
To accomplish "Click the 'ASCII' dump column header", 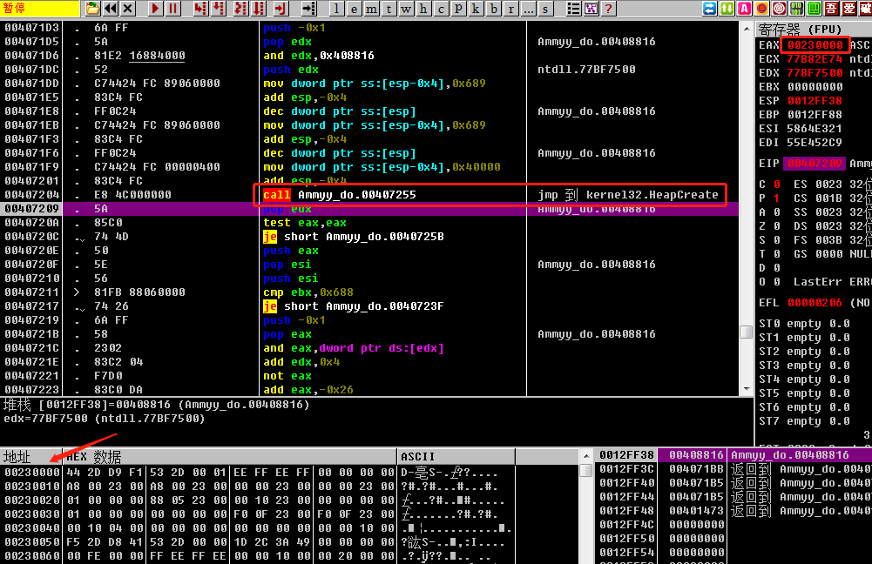I will 456,457.
